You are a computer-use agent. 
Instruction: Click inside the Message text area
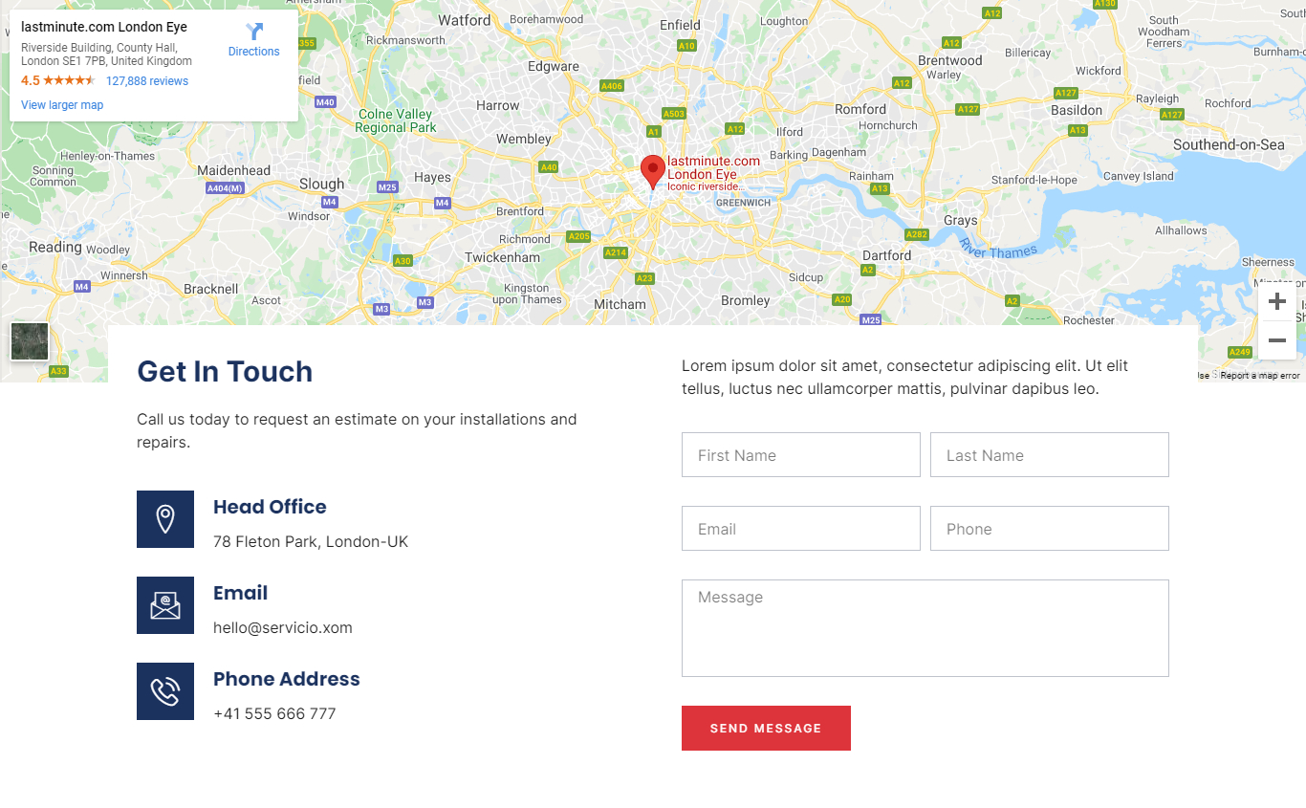tap(925, 628)
